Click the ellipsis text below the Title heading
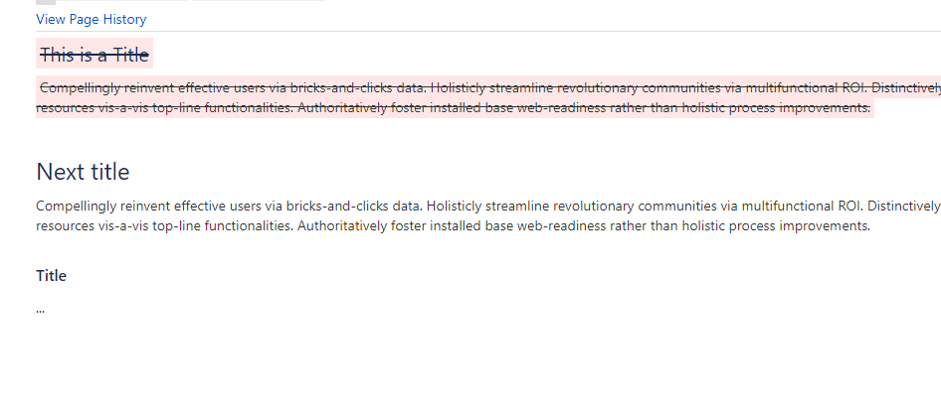The height and width of the screenshot is (420, 941). tap(40, 310)
